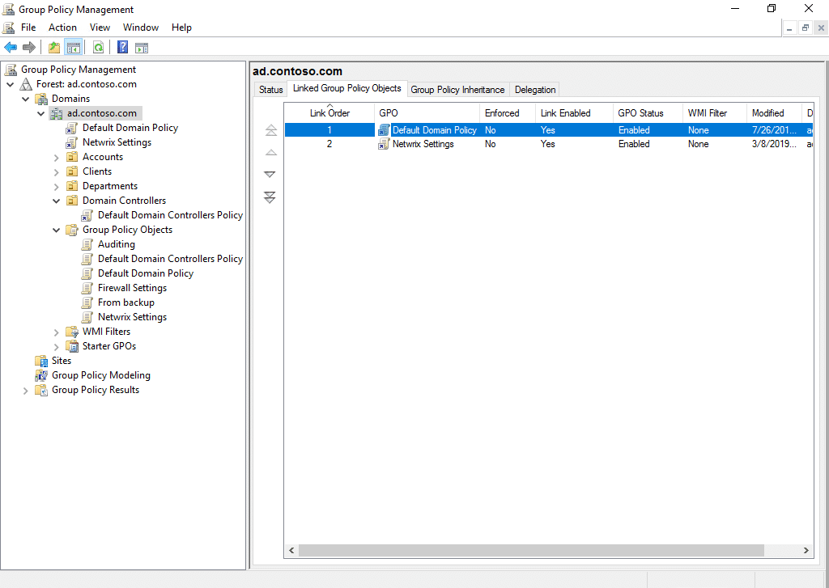Click the WMI Filters folder icon
This screenshot has height=588, width=829.
[72, 332]
